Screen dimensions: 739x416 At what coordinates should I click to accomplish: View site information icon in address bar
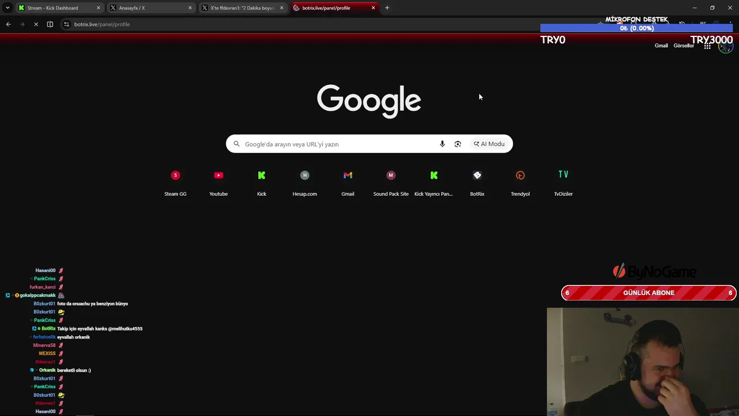(66, 24)
